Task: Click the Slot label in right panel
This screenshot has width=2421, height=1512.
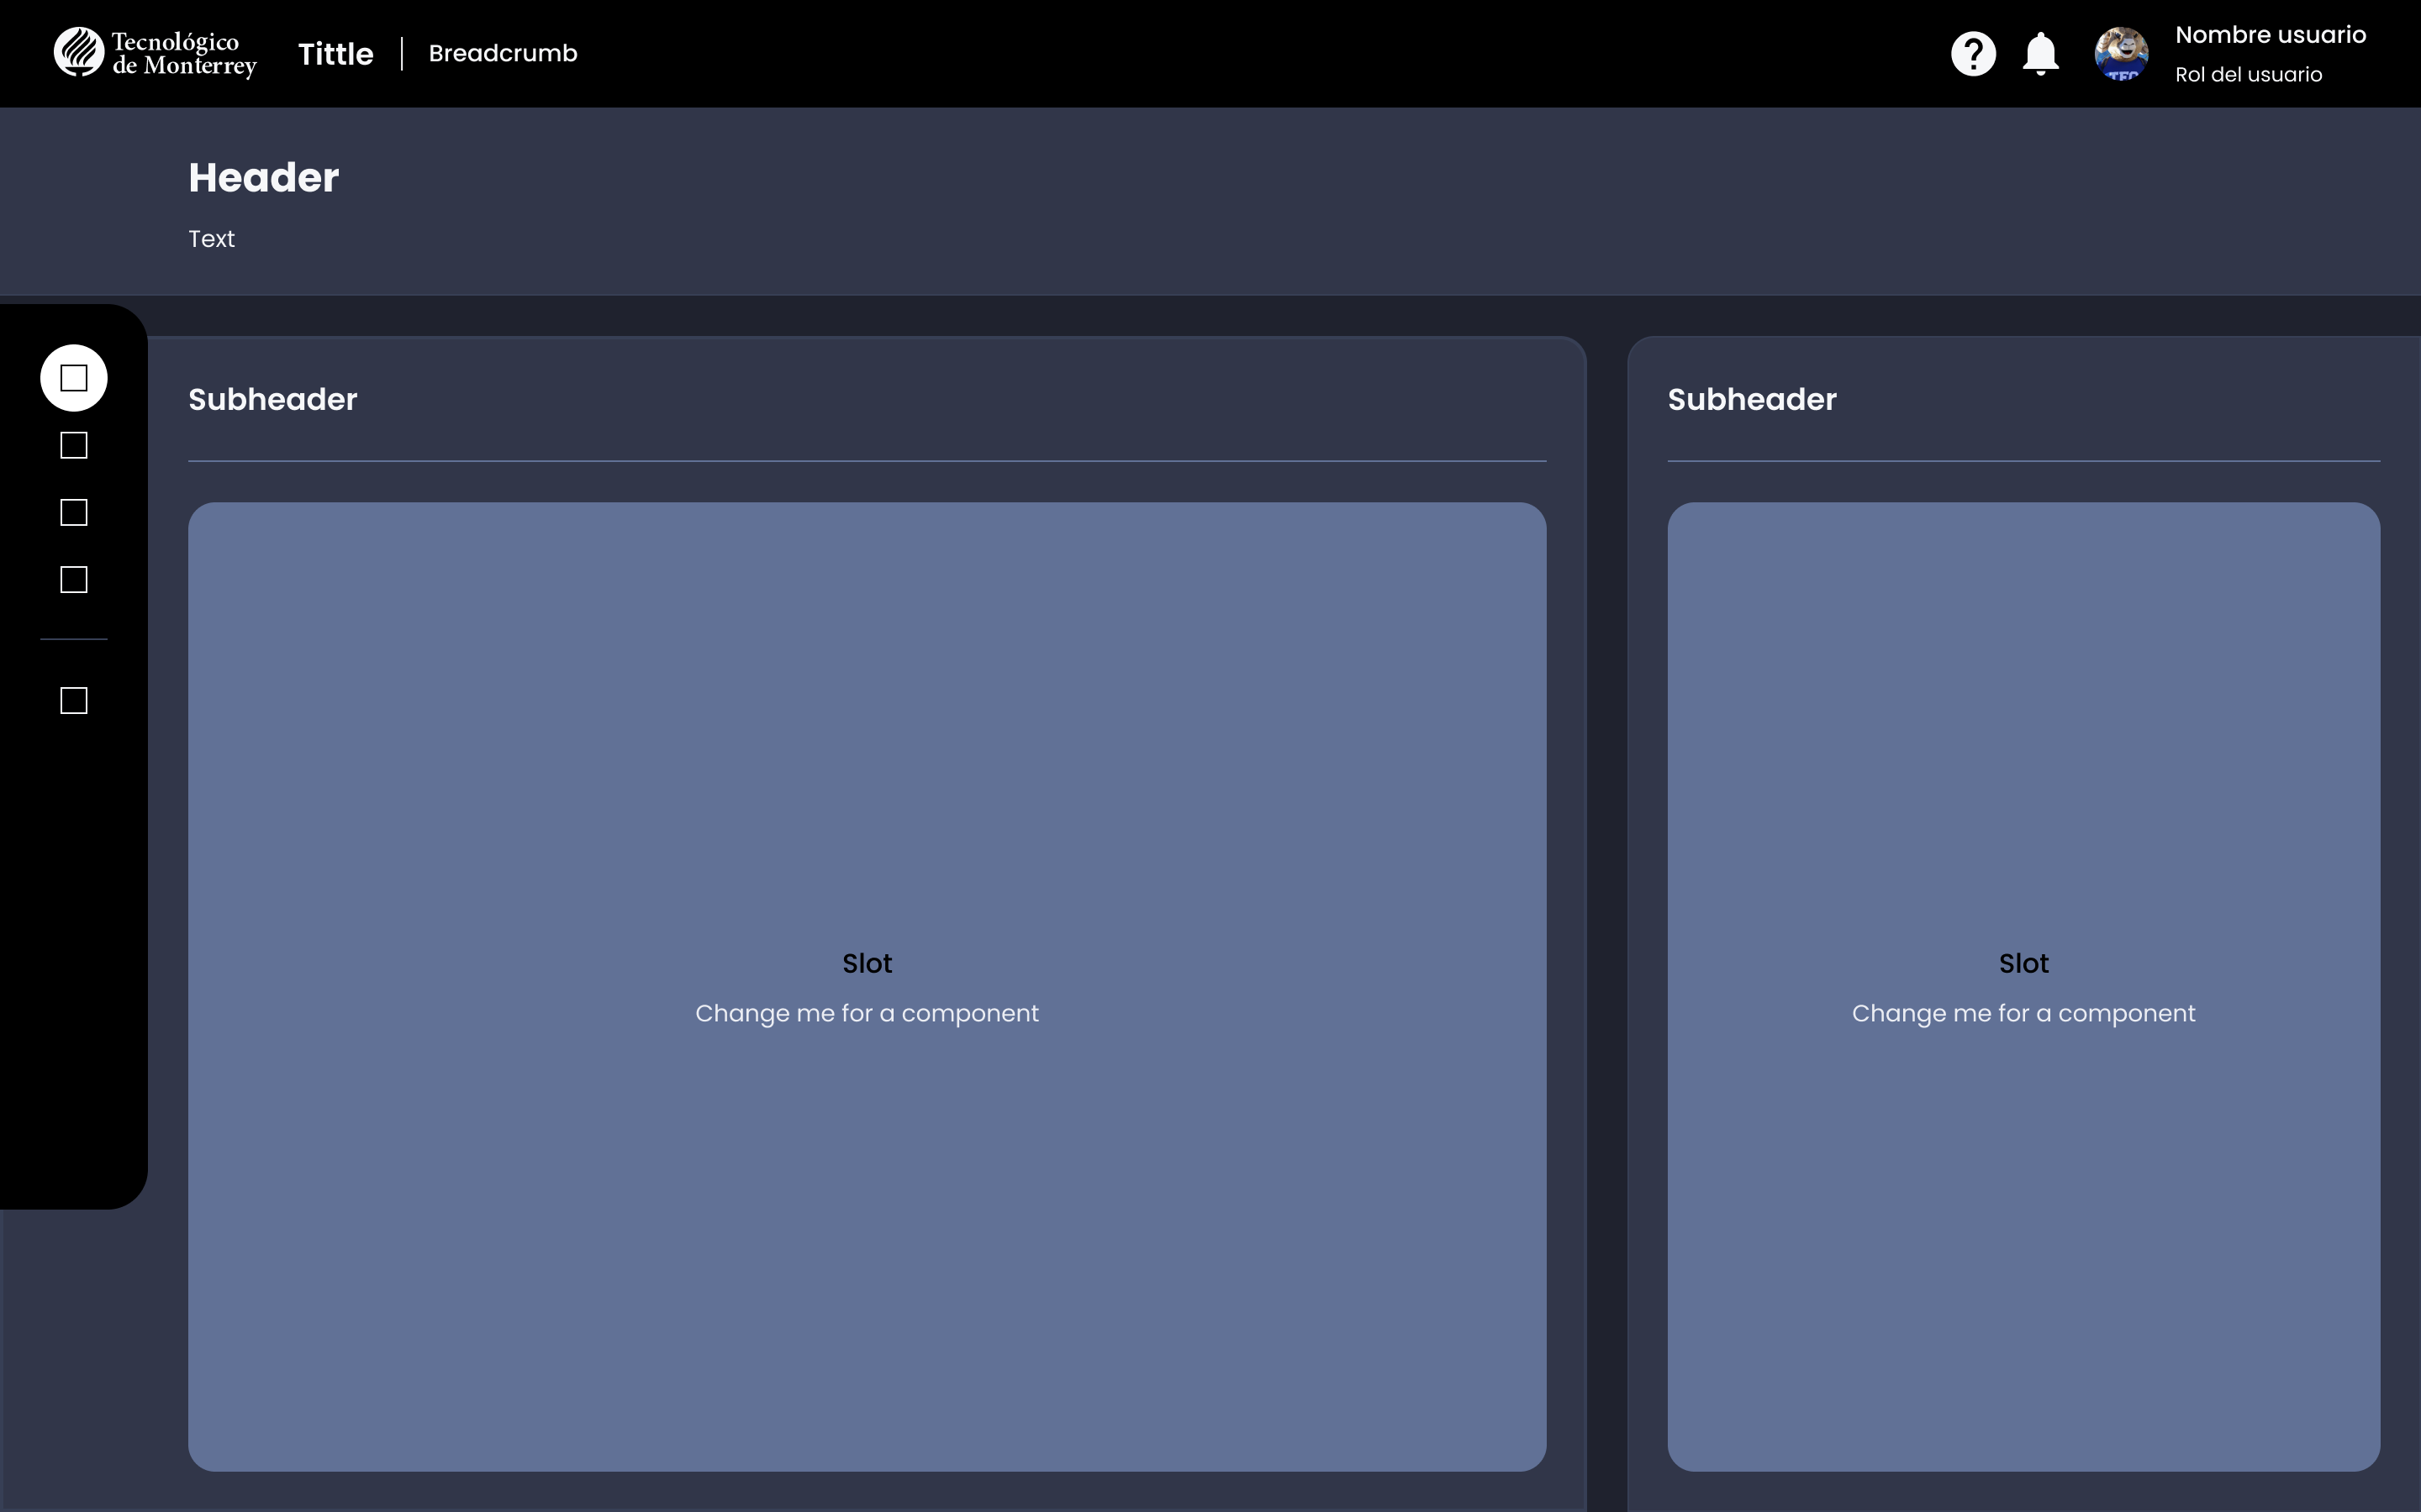Action: (2023, 963)
